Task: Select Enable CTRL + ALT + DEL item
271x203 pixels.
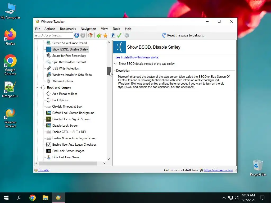Action: [x=69, y=132]
